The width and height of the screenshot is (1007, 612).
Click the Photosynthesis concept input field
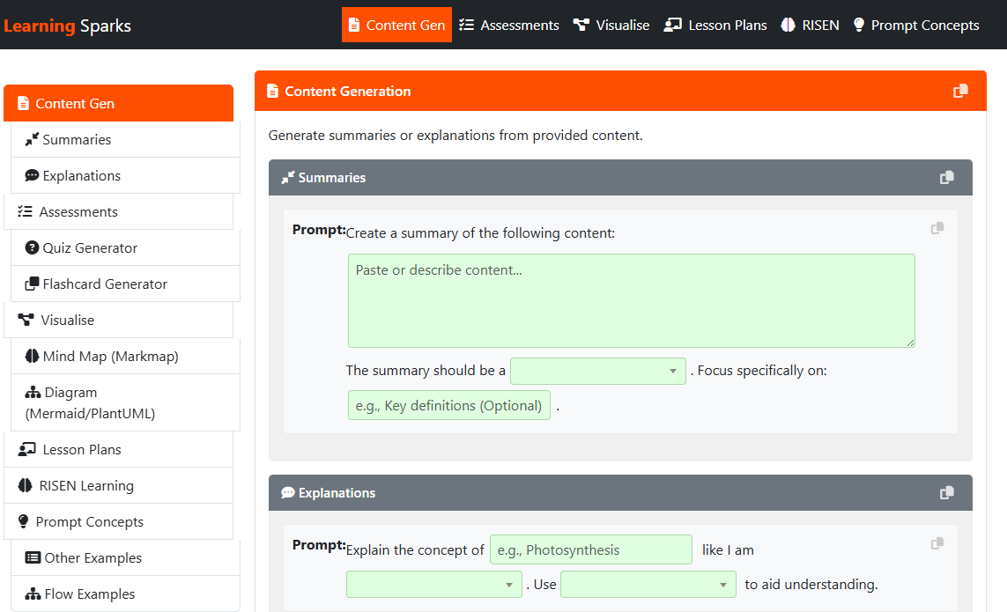point(591,549)
